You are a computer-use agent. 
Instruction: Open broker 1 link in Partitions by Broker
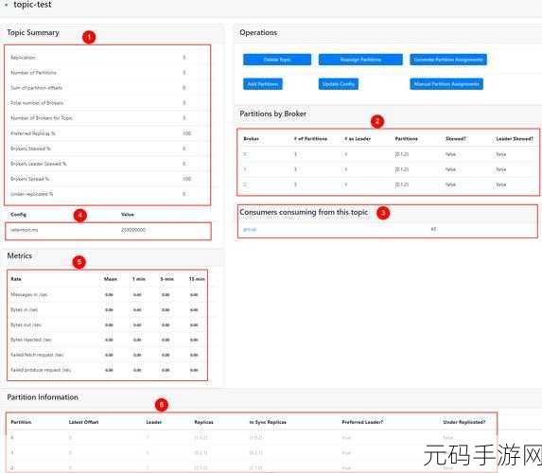pos(245,169)
